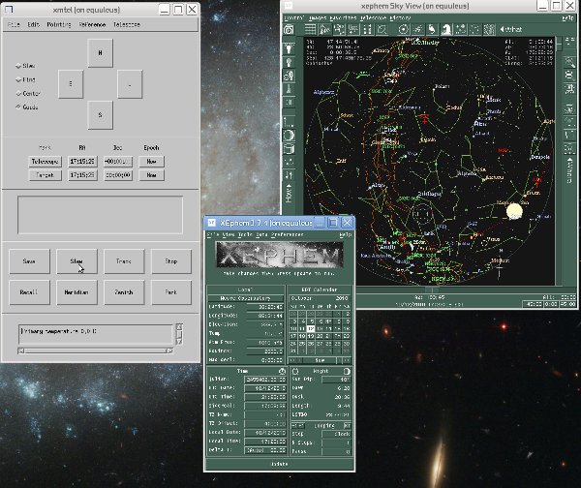Click the N direction button in xmtel
The image size is (581, 488).
pos(100,53)
